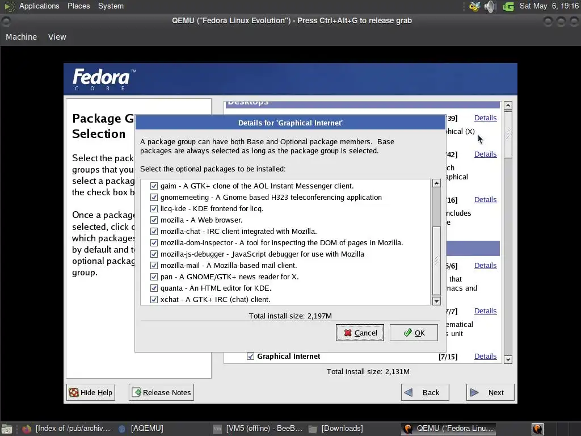Click the Back arrow icon
Viewport: 581px width, 436px height.
(x=409, y=392)
